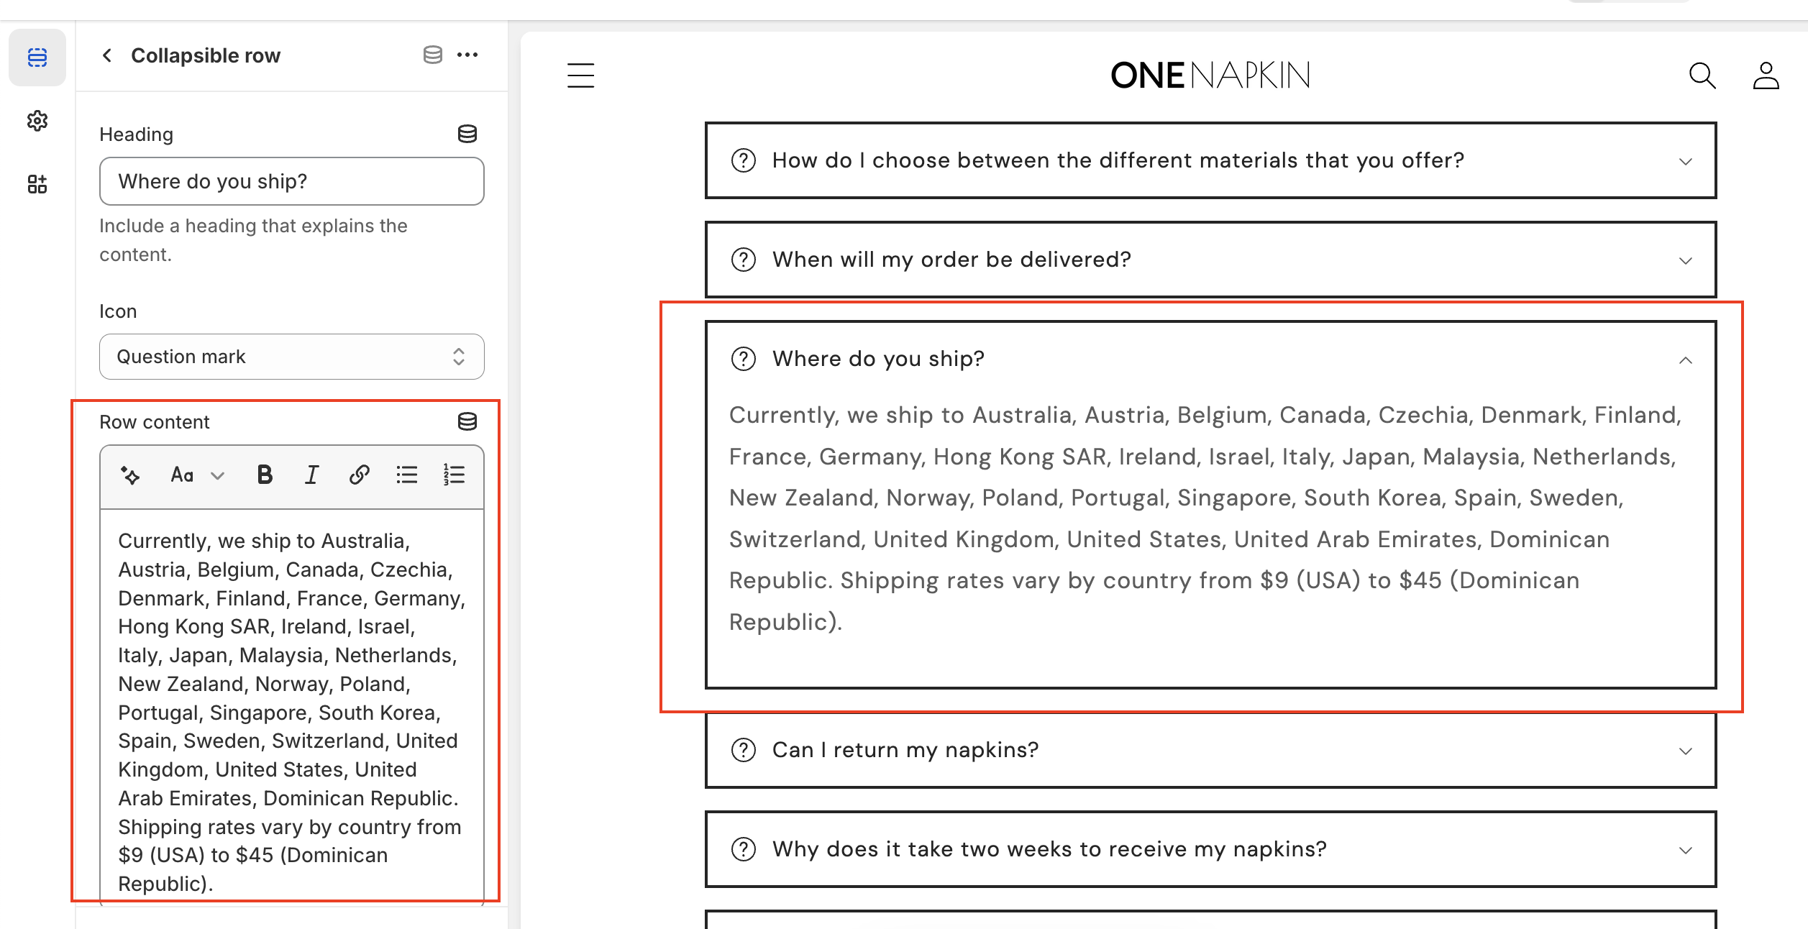Go back from Collapsible row panel
This screenshot has width=1808, height=929.
click(x=107, y=55)
